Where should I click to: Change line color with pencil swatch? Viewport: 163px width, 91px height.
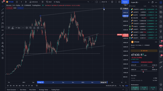point(13,28)
